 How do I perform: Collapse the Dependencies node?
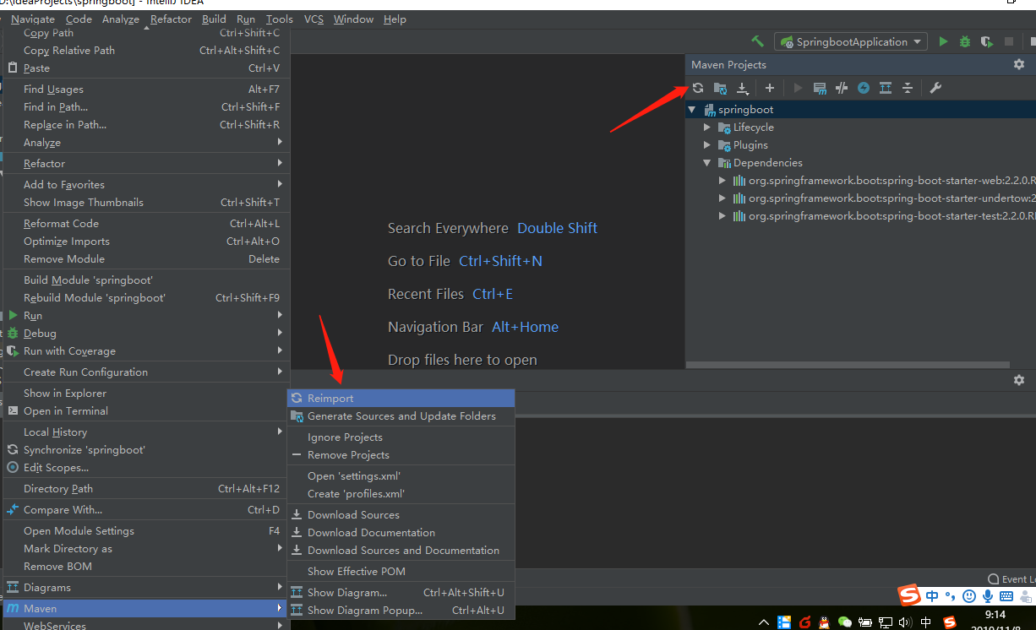pyautogui.click(x=708, y=163)
